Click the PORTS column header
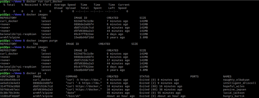 [195, 76]
